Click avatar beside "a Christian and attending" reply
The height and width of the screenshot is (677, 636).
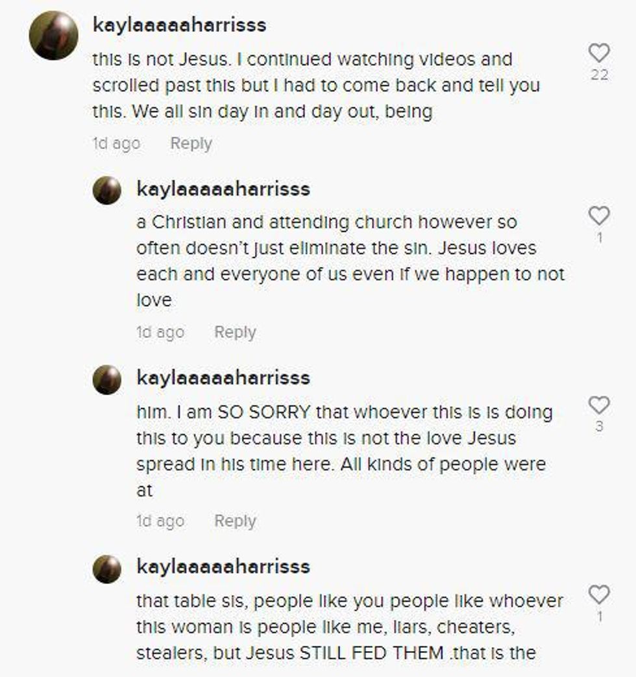(107, 190)
